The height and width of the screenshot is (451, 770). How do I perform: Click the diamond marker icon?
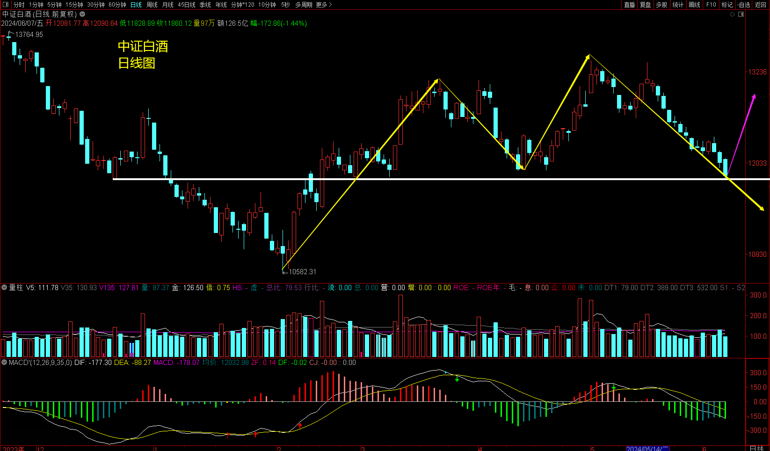(733, 15)
